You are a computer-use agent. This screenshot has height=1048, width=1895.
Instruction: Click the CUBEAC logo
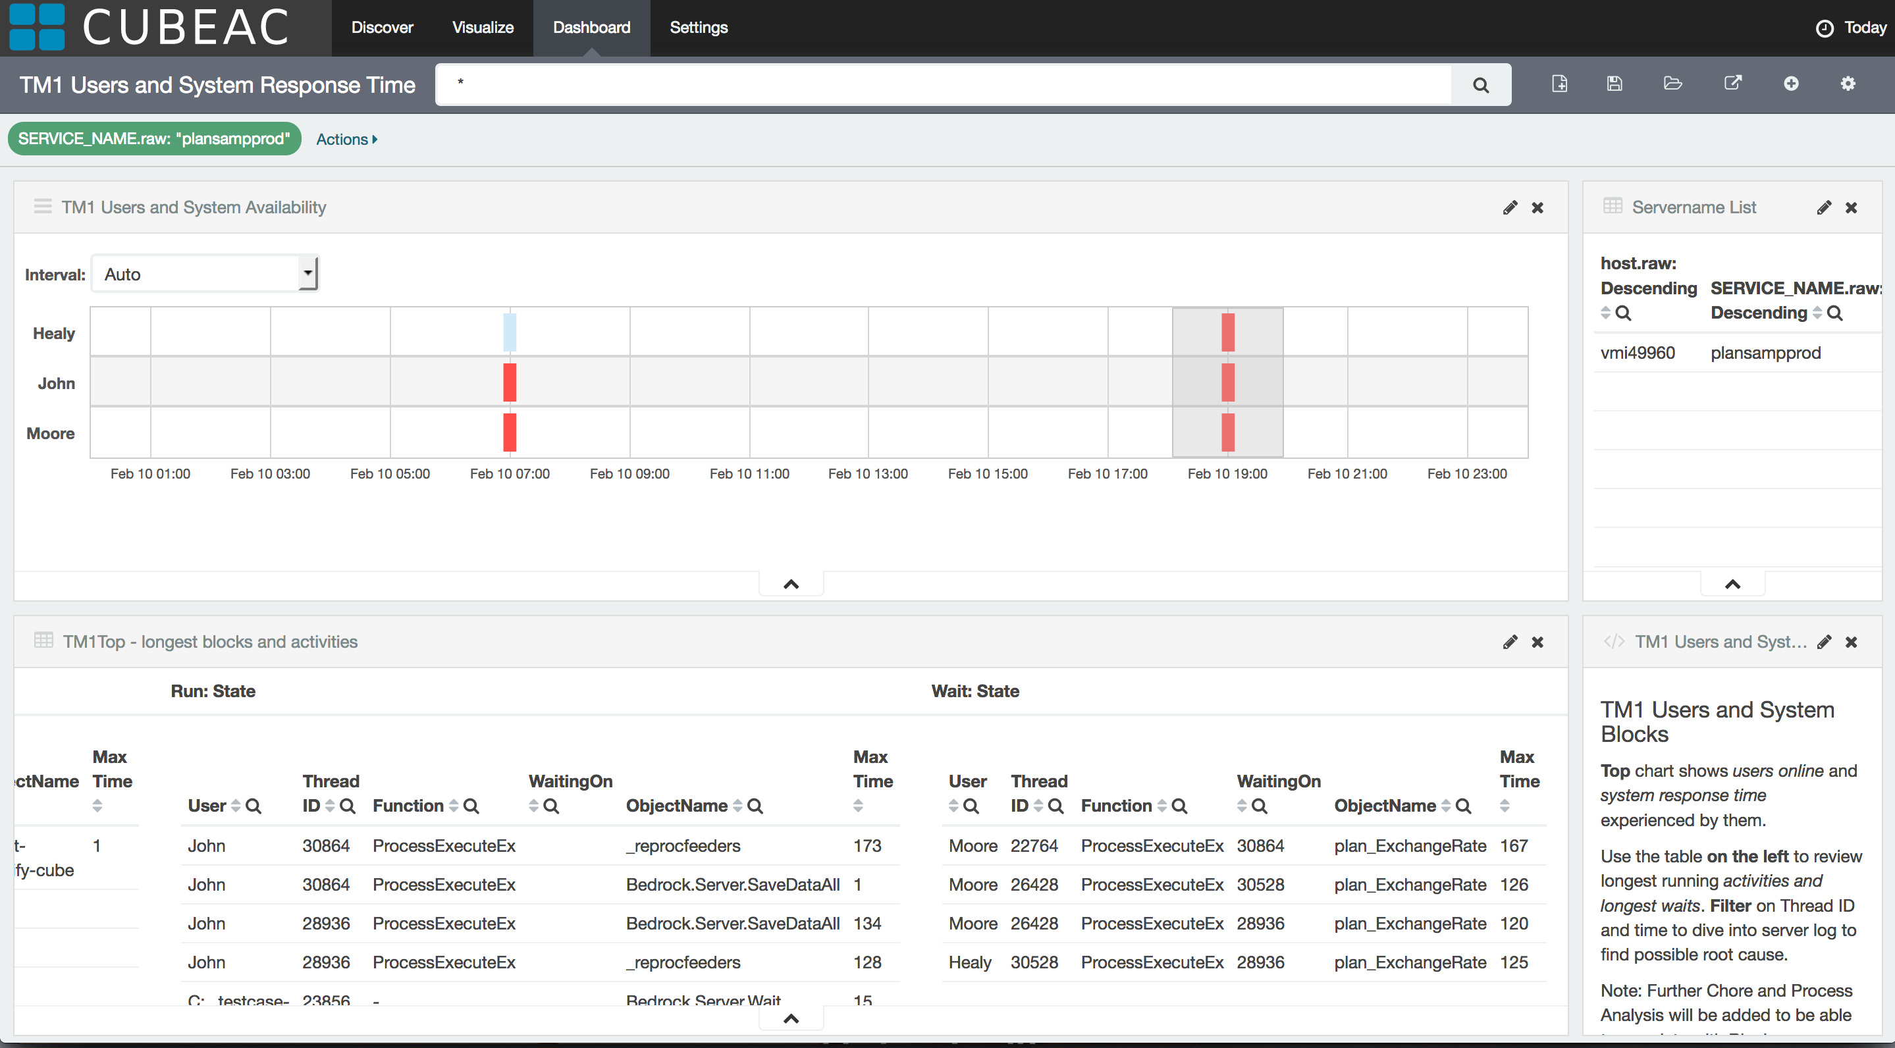click(x=150, y=27)
